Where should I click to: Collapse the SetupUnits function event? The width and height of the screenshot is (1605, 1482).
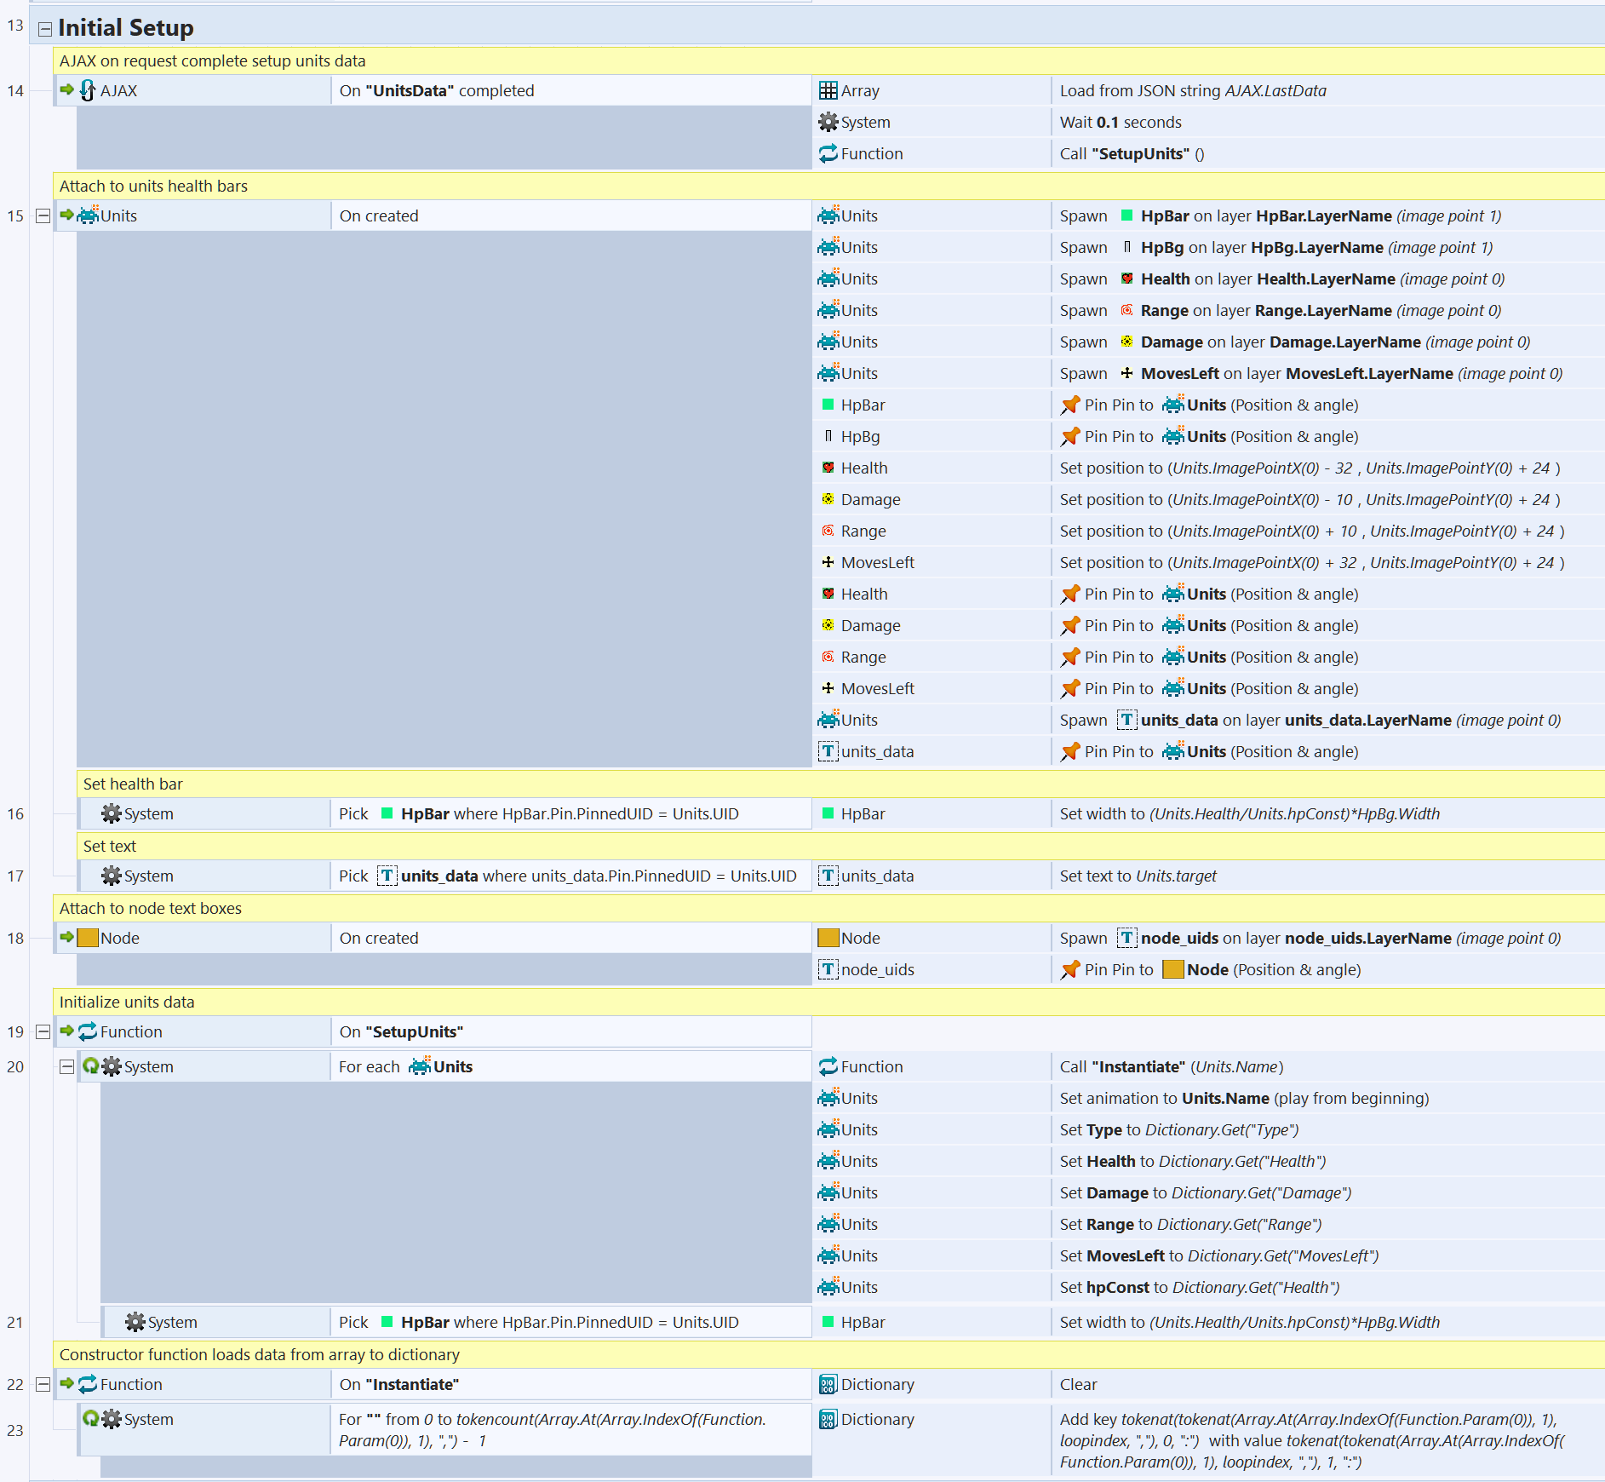[x=43, y=1032]
